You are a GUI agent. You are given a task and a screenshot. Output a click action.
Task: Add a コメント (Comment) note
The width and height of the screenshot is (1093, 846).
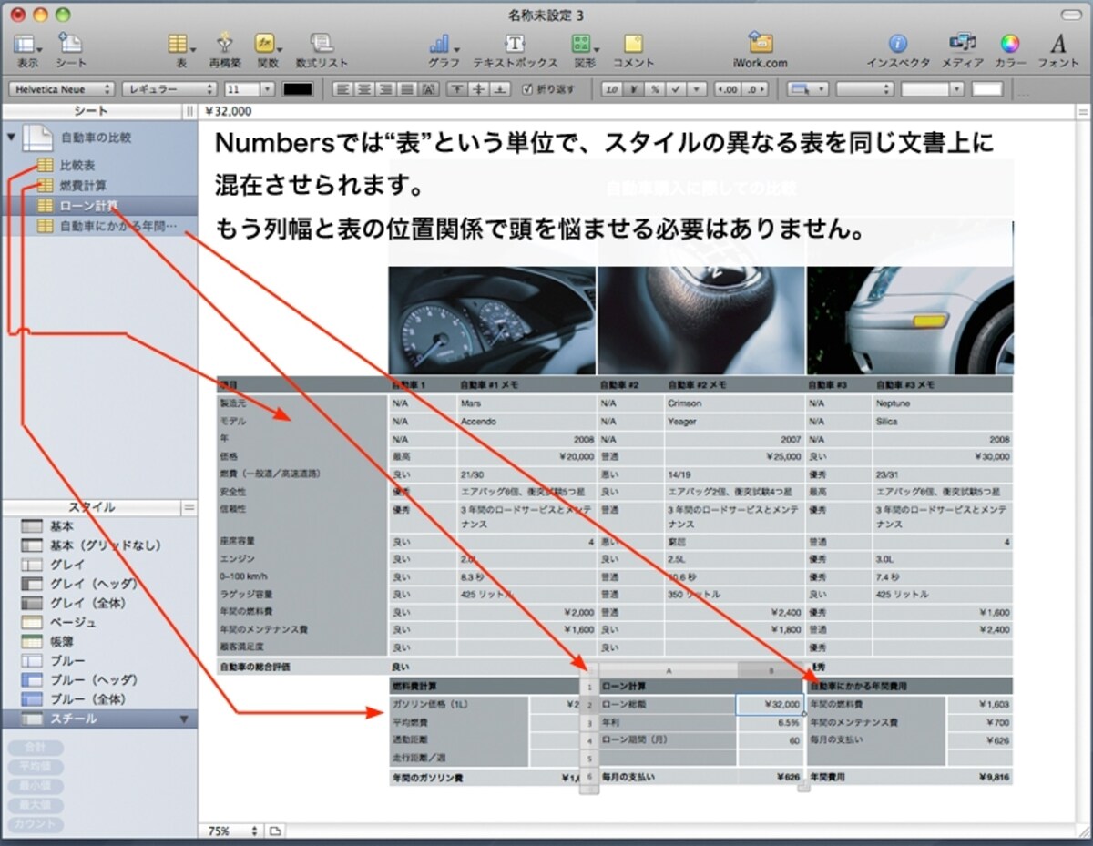[633, 50]
